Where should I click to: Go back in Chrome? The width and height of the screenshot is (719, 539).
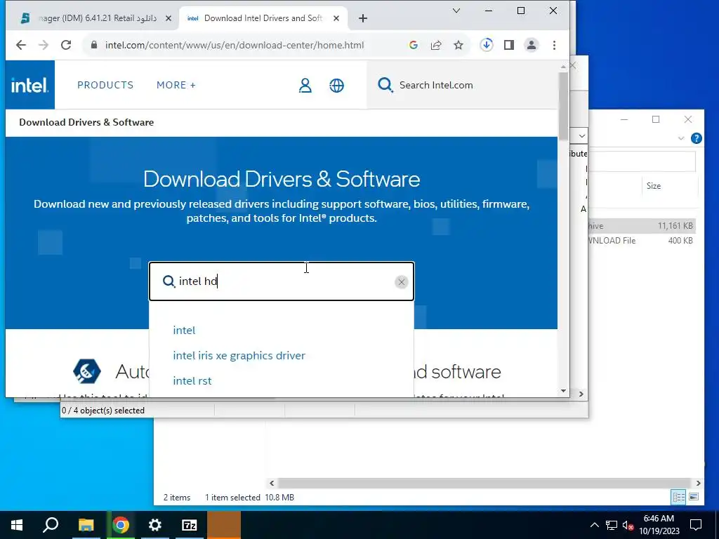pyautogui.click(x=20, y=45)
